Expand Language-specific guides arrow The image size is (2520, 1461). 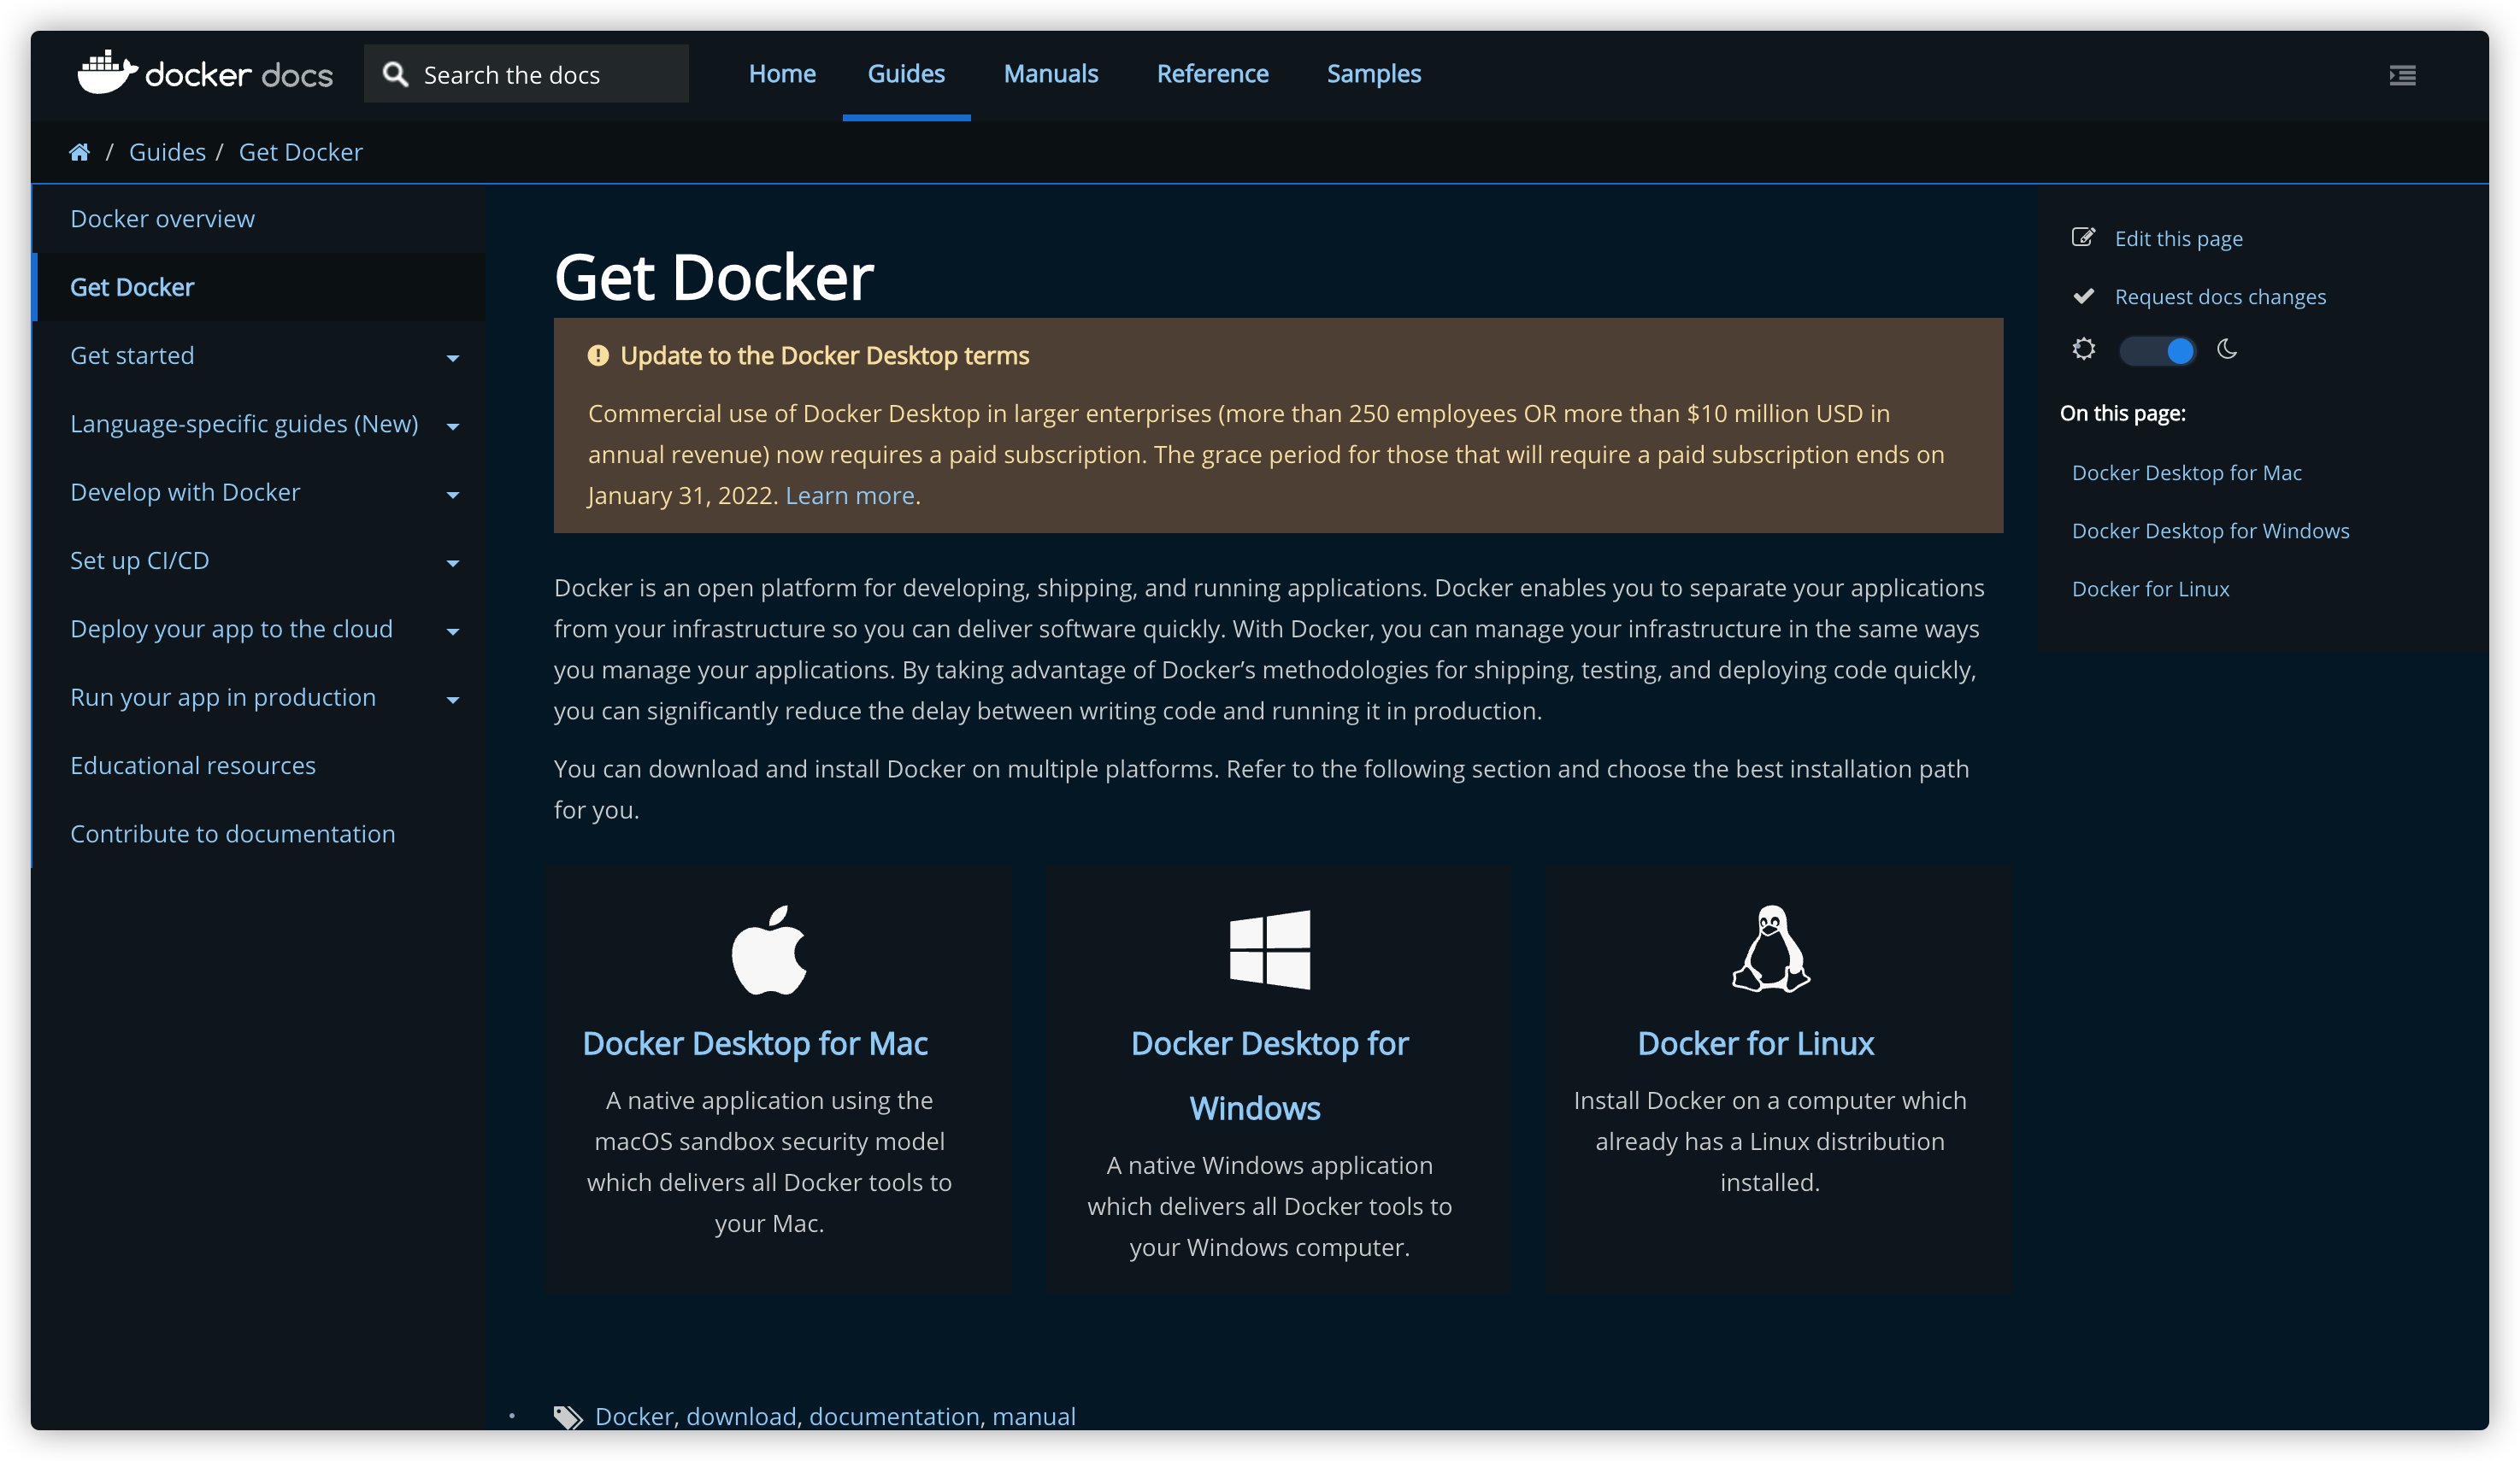(453, 426)
